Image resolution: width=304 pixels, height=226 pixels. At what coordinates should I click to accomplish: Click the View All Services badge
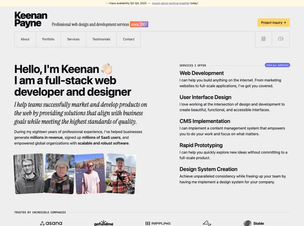277,65
